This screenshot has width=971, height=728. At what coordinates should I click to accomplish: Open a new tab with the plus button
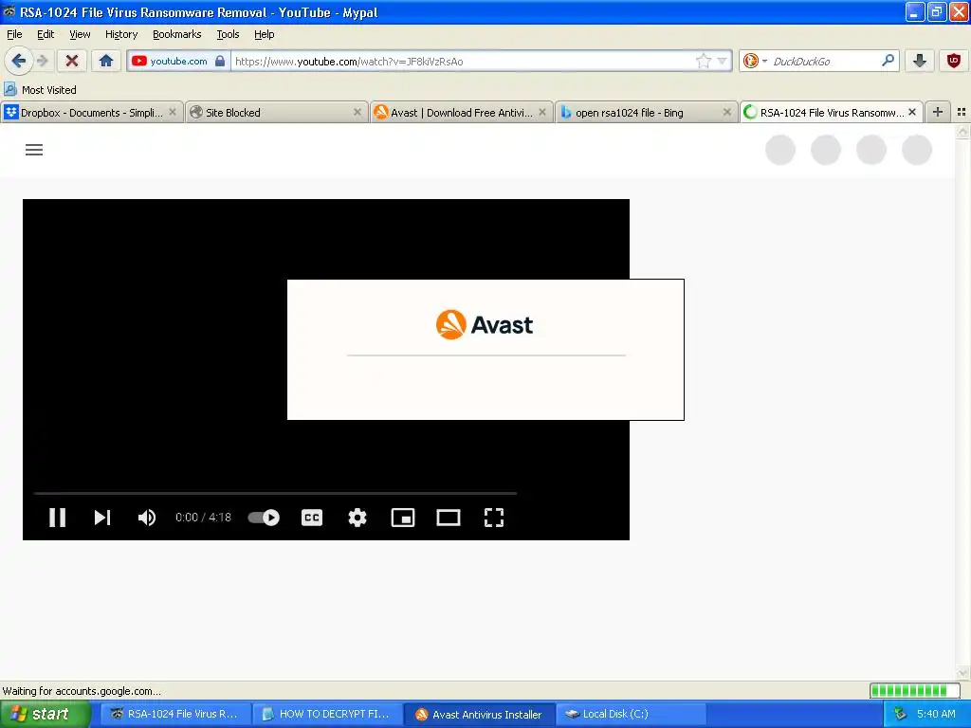938,112
